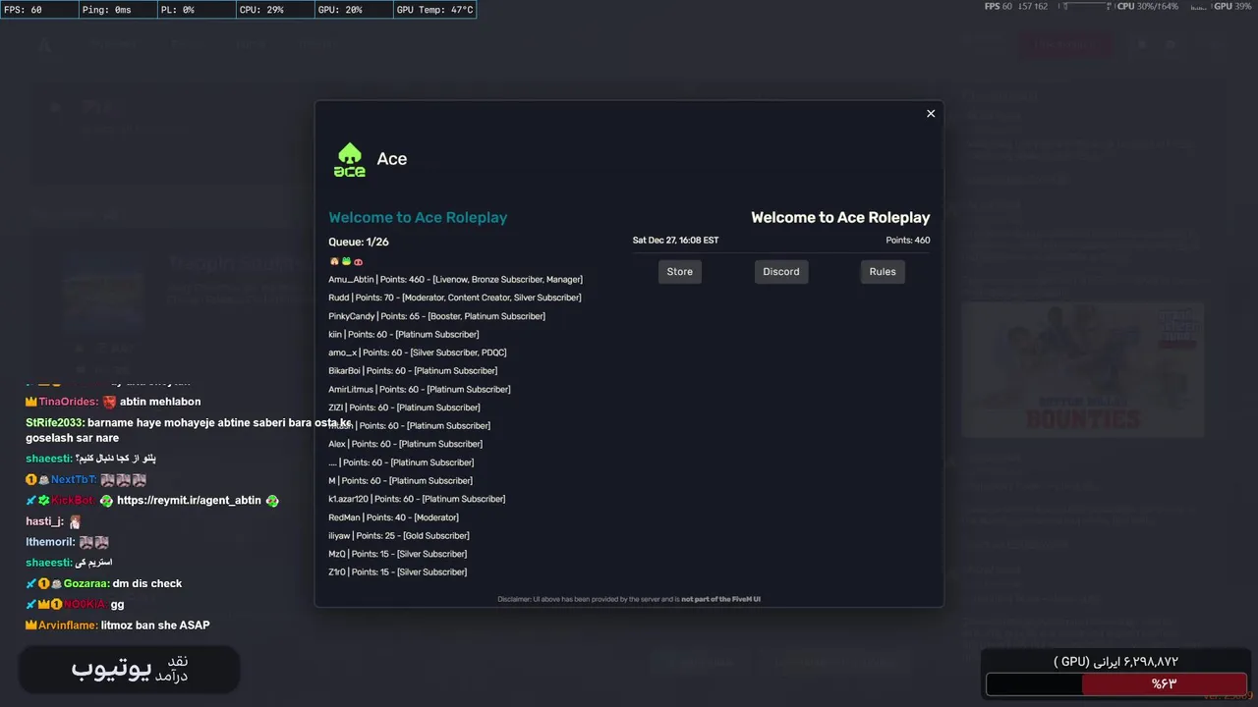1258x707 pixels.
Task: Select the k1.azar120 queue row
Action: click(x=417, y=499)
